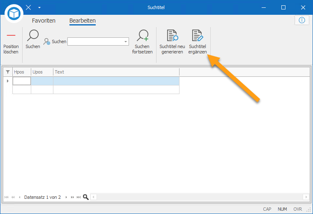Open the info icon in the ribbon corner
Image resolution: width=313 pixels, height=214 pixels.
point(301,20)
